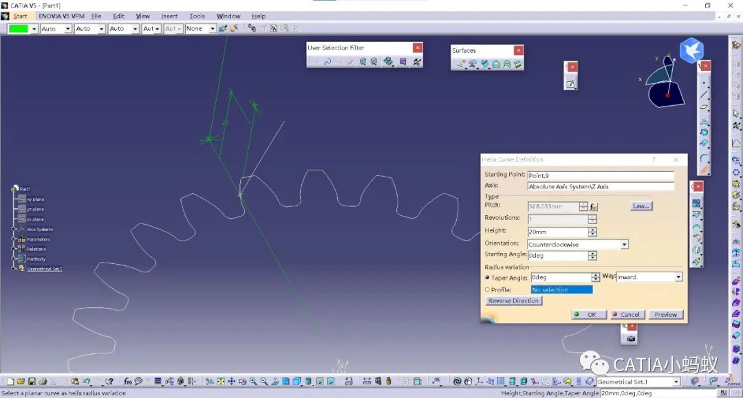Open the Orientation Counterclockwise dropdown
This screenshot has width=743, height=398.
click(625, 245)
